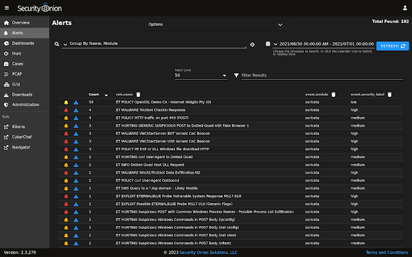Launch the CyberChef external tool
Image resolution: width=412 pixels, height=257 pixels.
pos(24,137)
